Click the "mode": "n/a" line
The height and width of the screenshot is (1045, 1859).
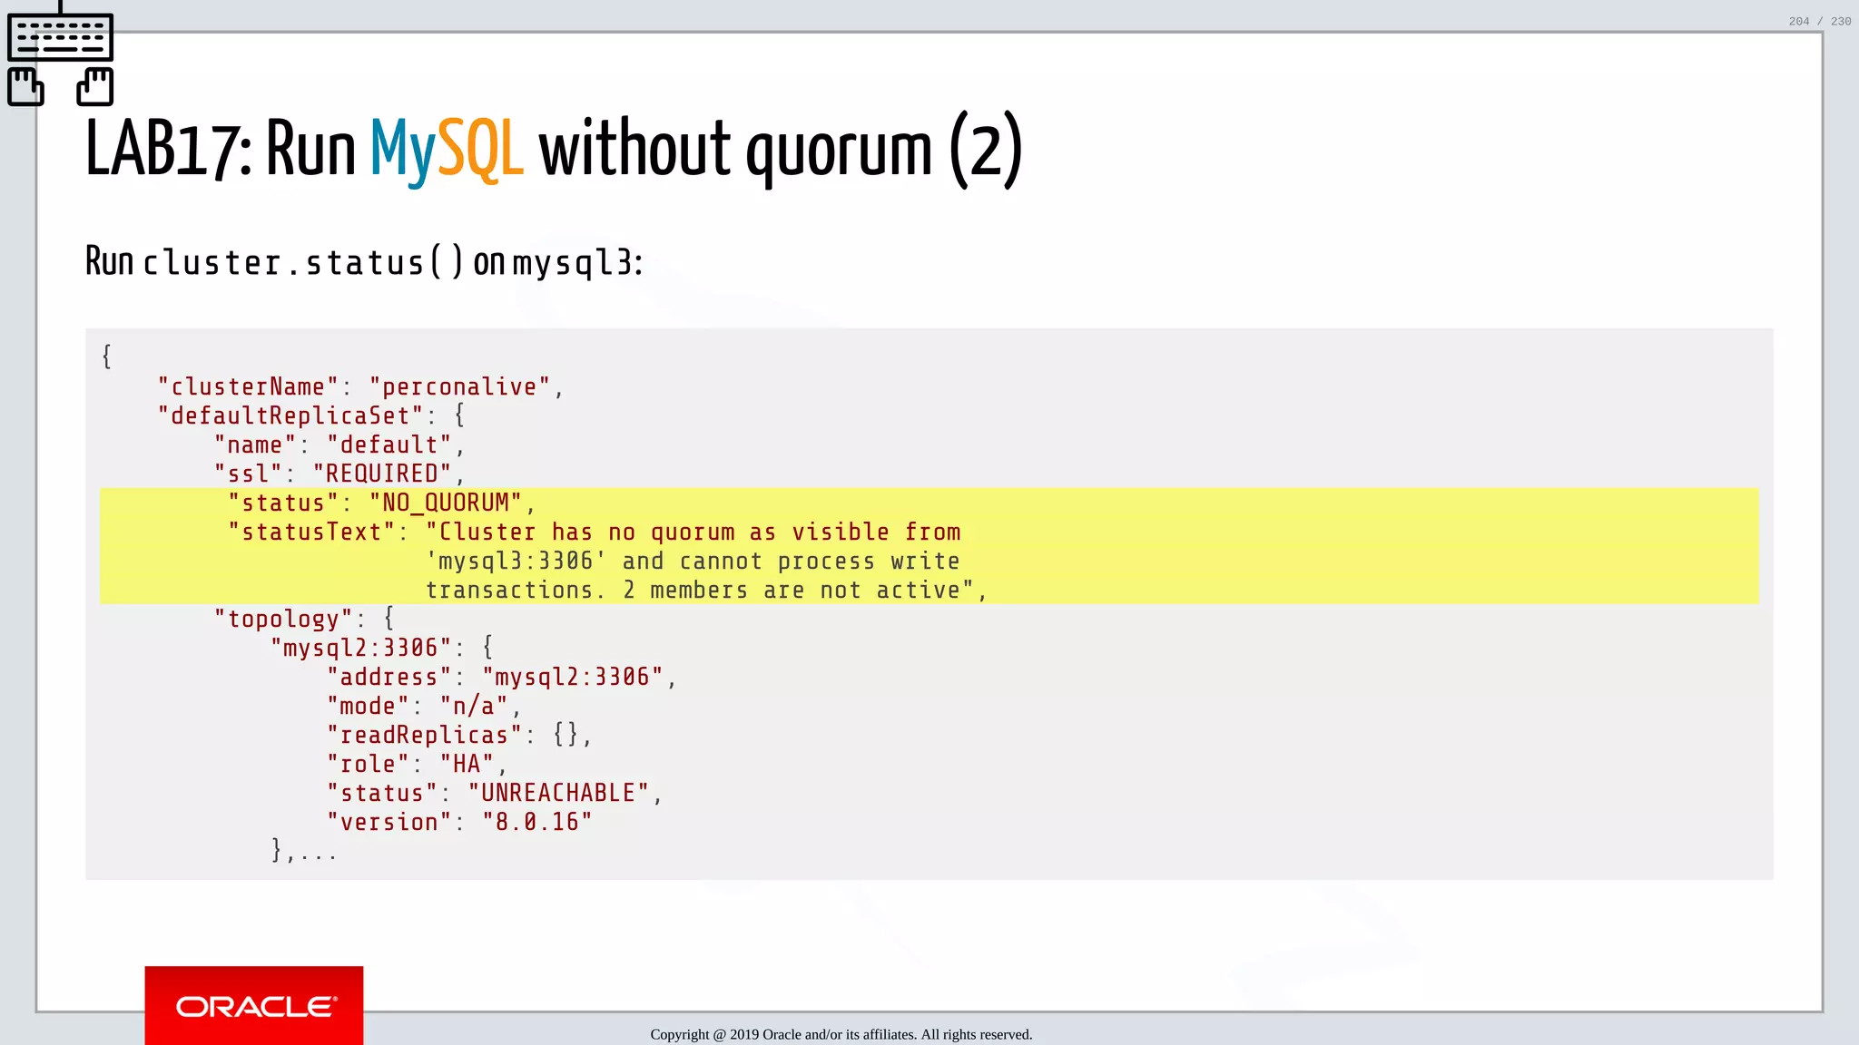pos(424,706)
